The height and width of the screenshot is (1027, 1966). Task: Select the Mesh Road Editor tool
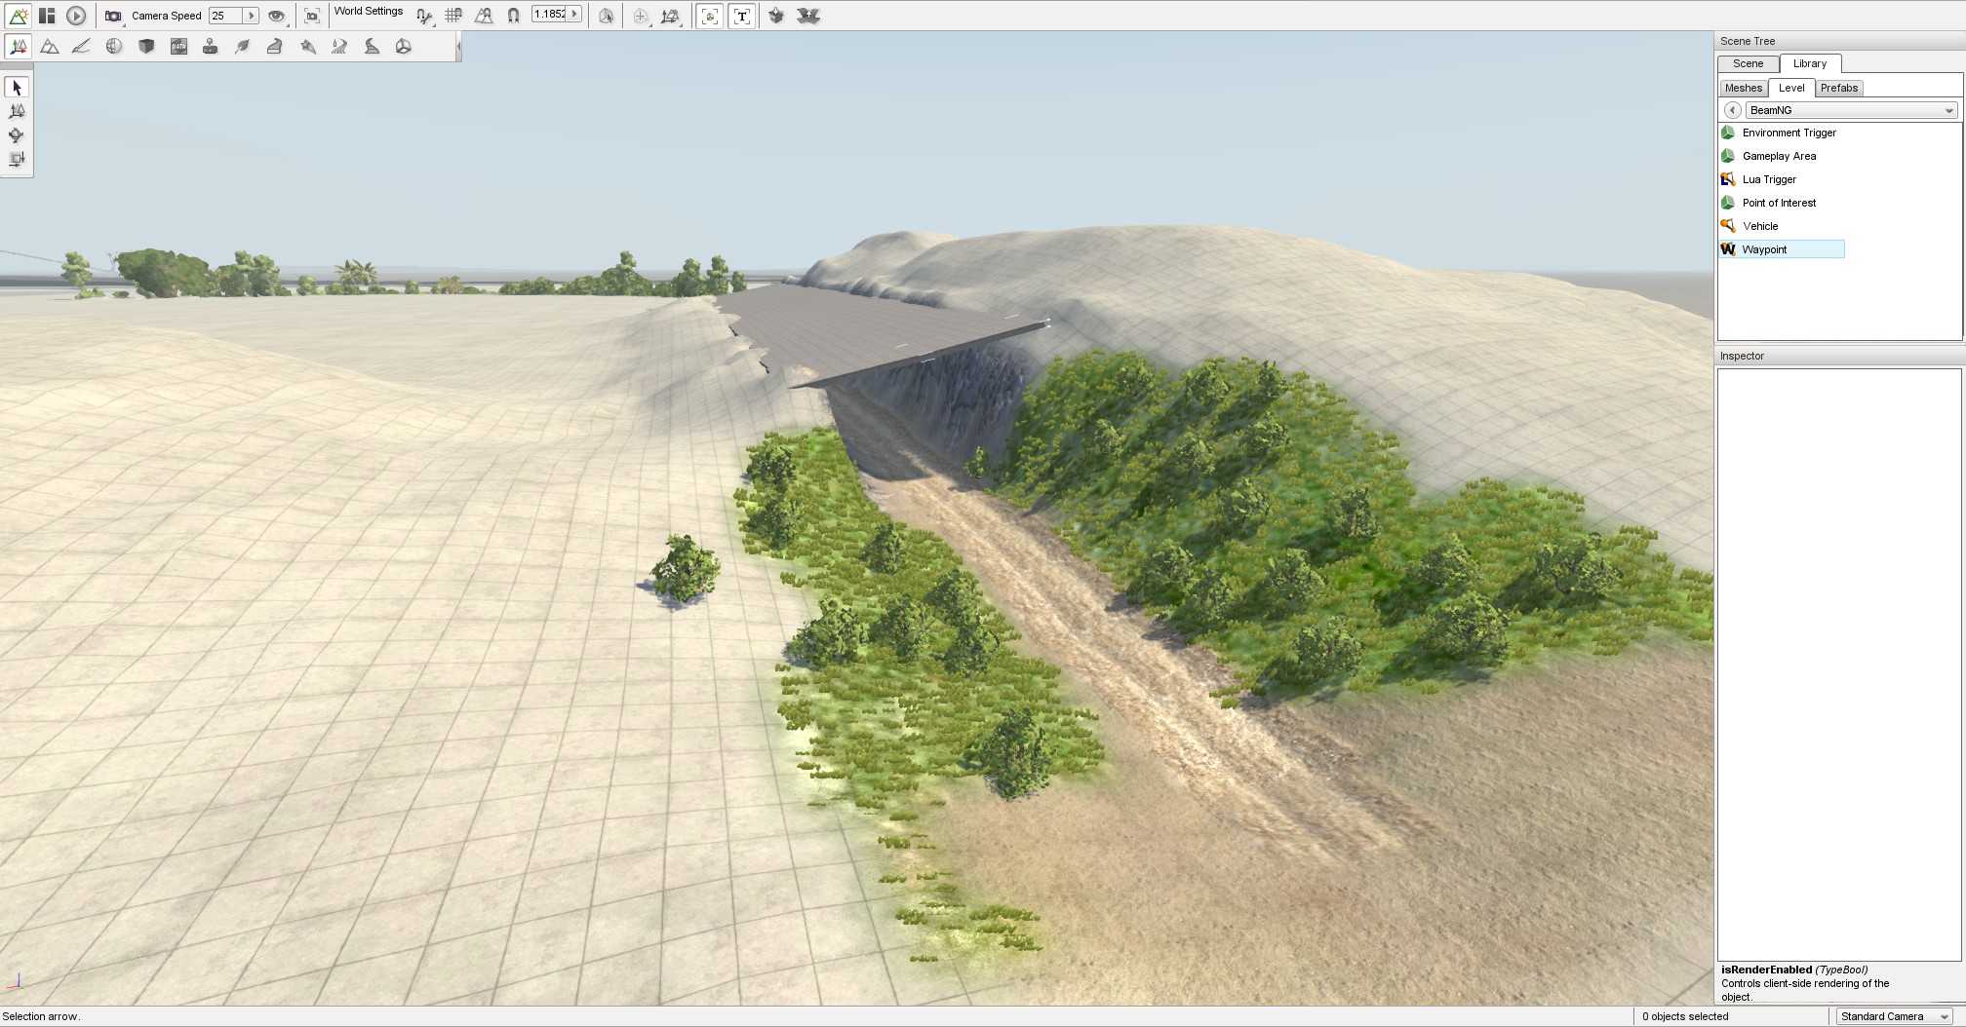pos(275,46)
